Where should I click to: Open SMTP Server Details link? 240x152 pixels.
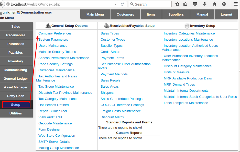click(x=54, y=142)
